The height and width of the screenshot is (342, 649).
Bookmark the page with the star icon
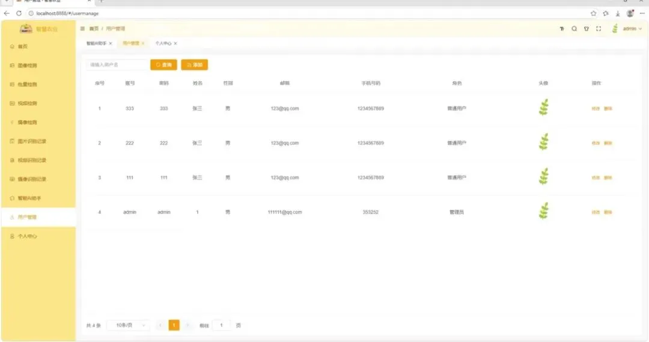point(594,13)
